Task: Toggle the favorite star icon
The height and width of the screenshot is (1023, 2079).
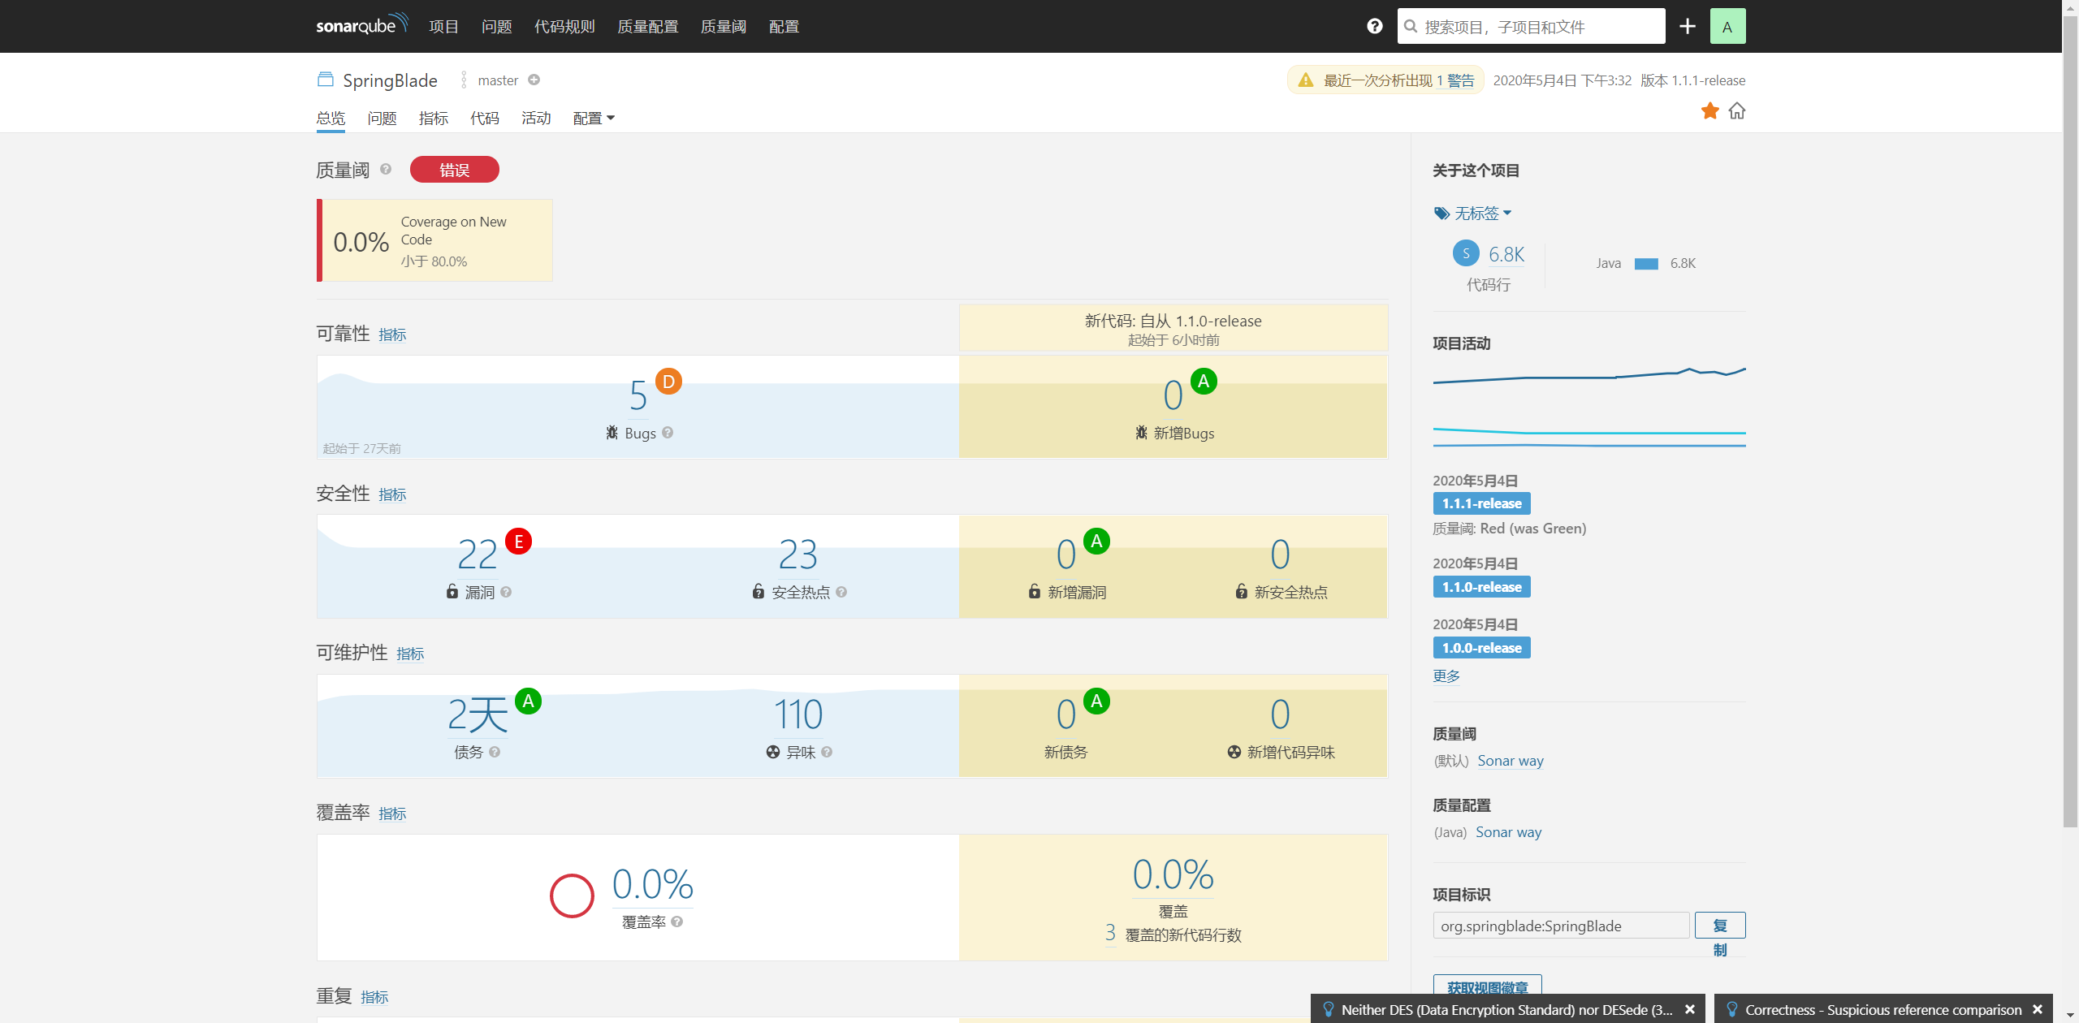Action: 1709,110
